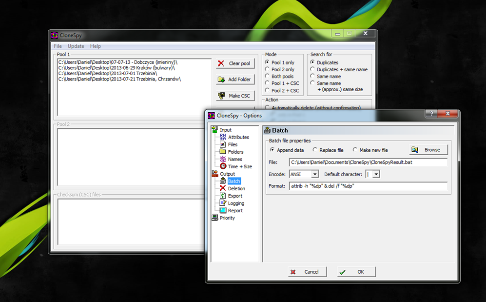Click the Input node icon
The image size is (486, 302).
click(x=214, y=130)
